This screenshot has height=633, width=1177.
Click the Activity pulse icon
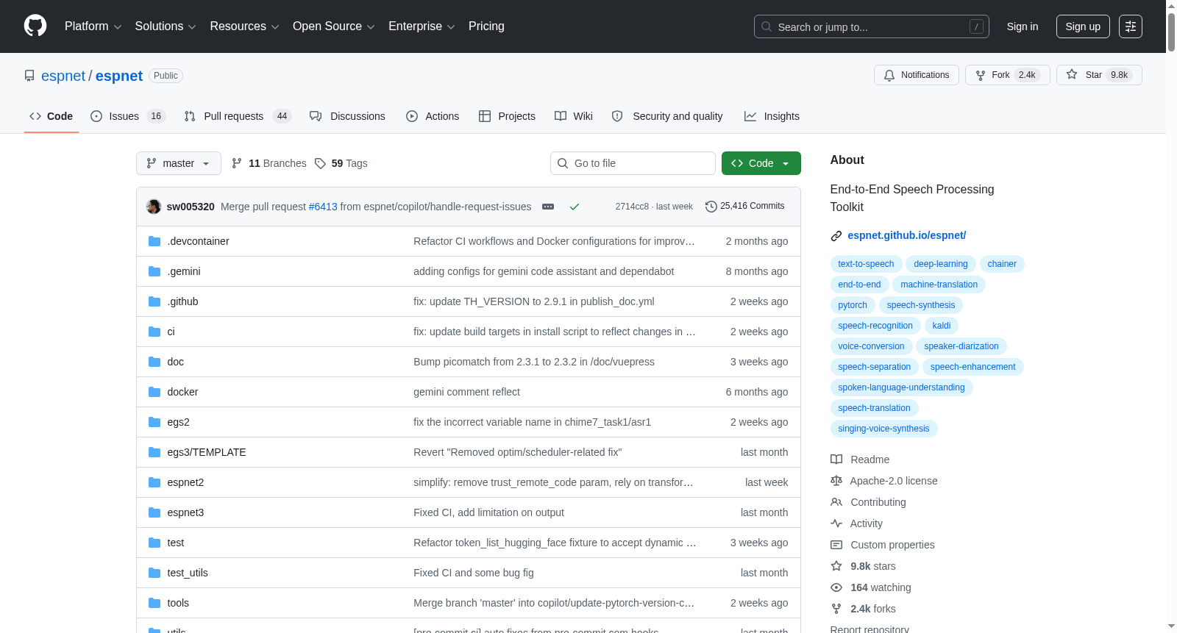[x=836, y=523]
